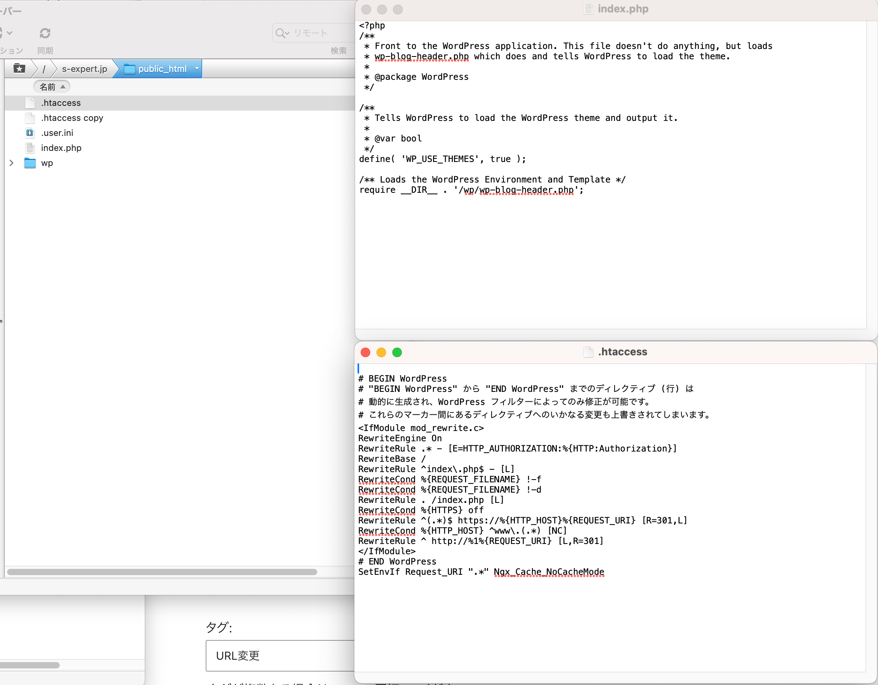
Task: Click the document icon in .htaccess title bar
Action: 588,352
